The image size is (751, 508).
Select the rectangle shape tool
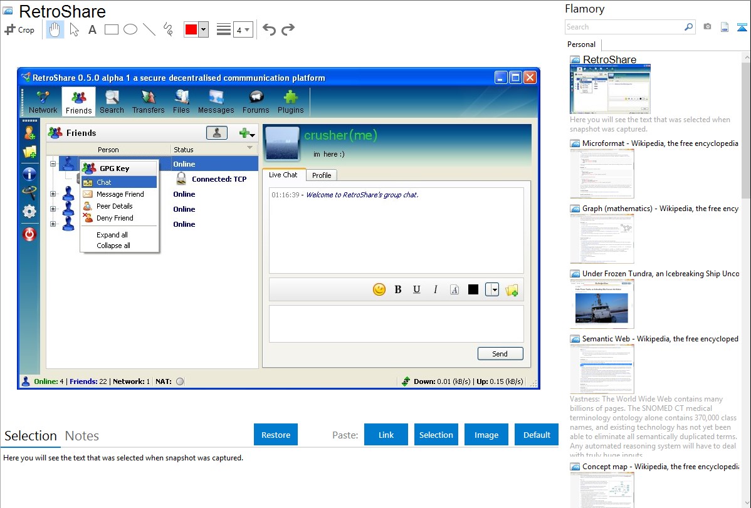[112, 29]
